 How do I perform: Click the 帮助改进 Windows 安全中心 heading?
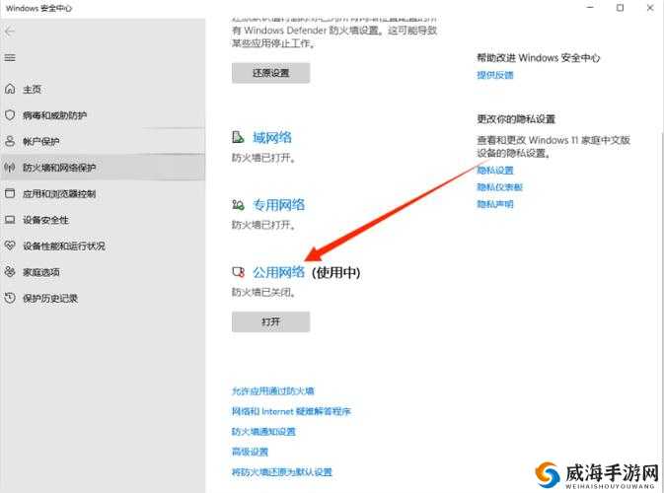click(539, 58)
